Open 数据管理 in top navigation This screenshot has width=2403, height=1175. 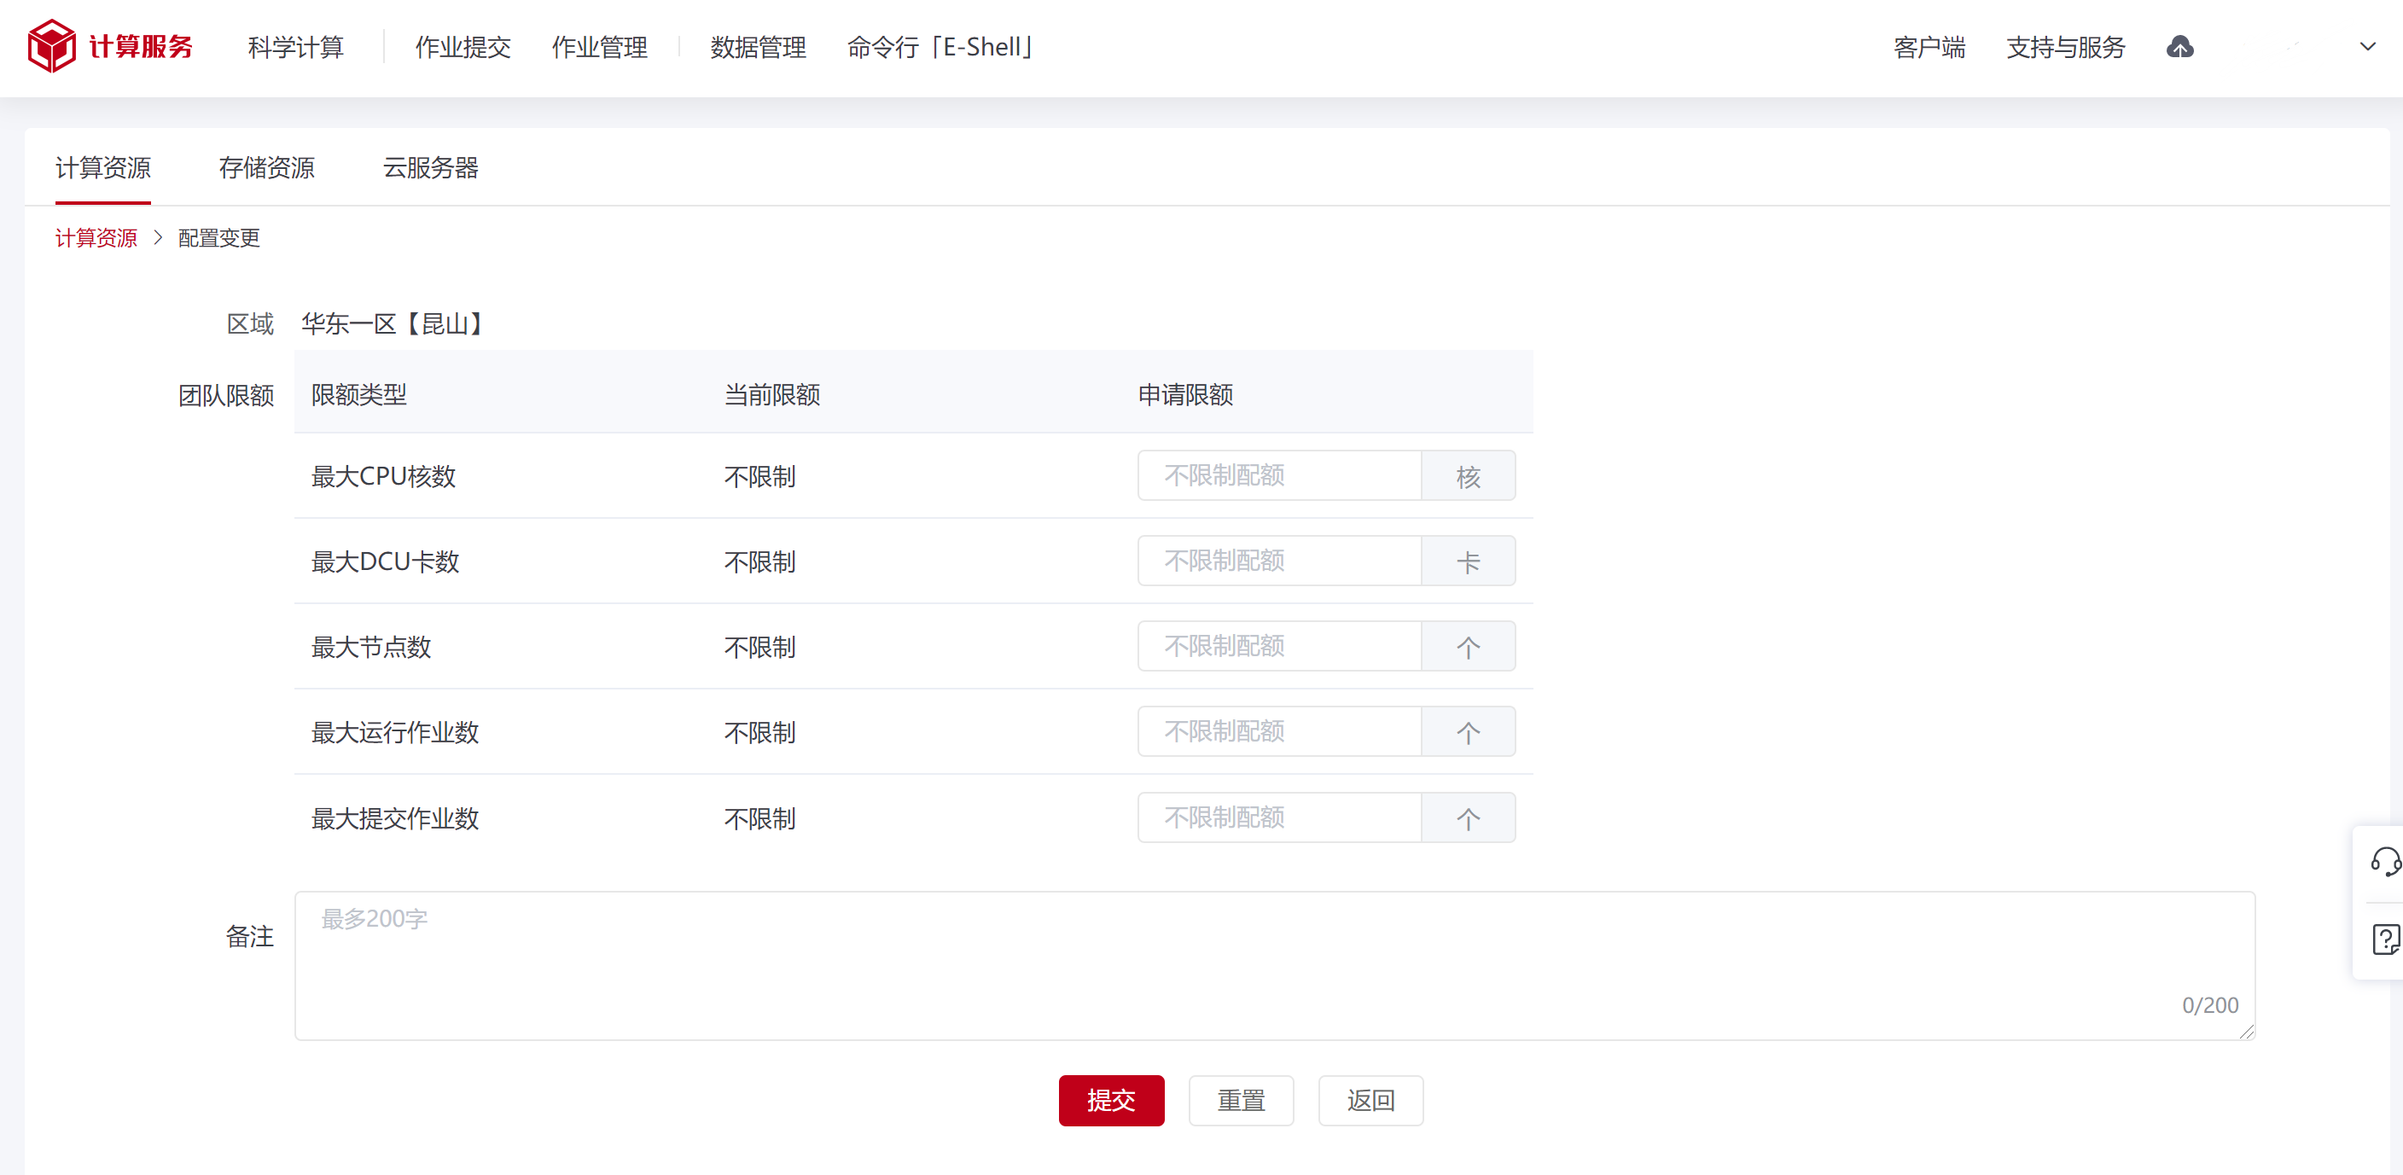point(758,47)
